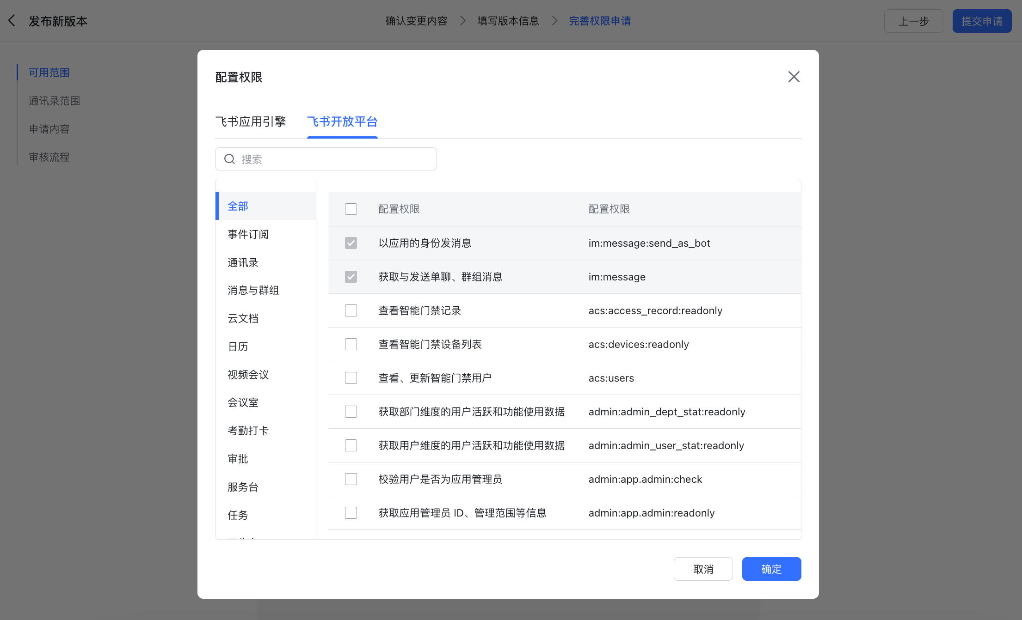Click the acs:devices:readonly scope text

[x=639, y=344]
